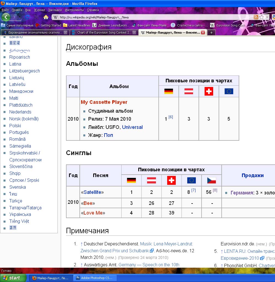The image size is (275, 282).
Task: Open the address bar history dropdown
Action: tap(267, 17)
